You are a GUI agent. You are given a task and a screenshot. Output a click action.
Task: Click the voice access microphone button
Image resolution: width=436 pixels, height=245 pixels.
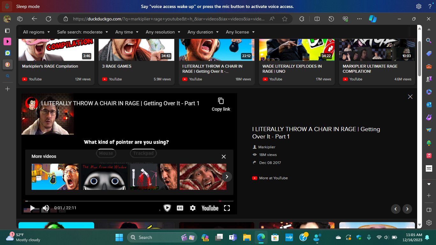7,6
